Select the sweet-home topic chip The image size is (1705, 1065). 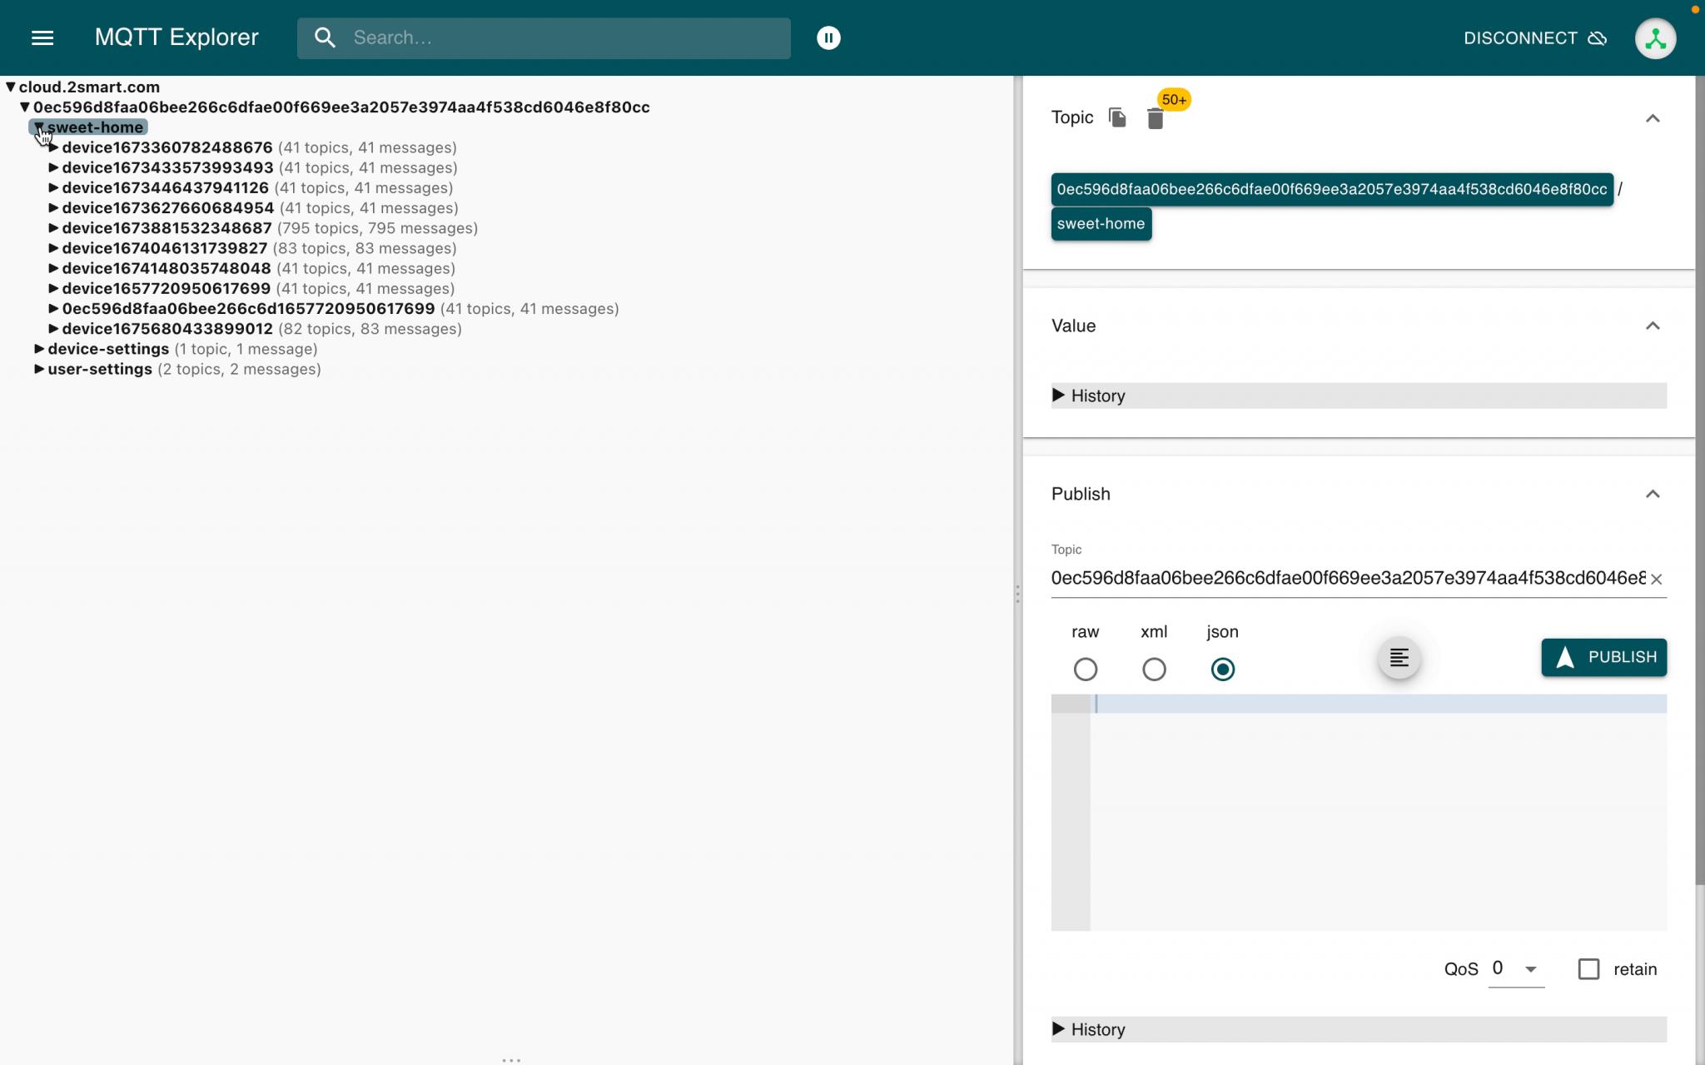tap(1101, 223)
